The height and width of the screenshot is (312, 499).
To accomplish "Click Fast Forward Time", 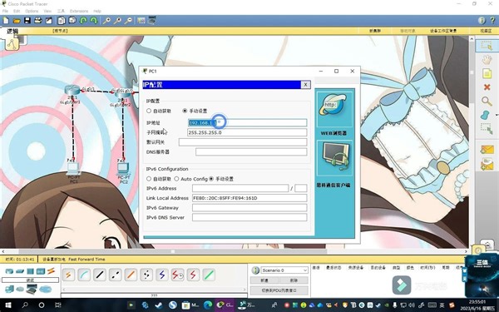I will [x=86, y=259].
